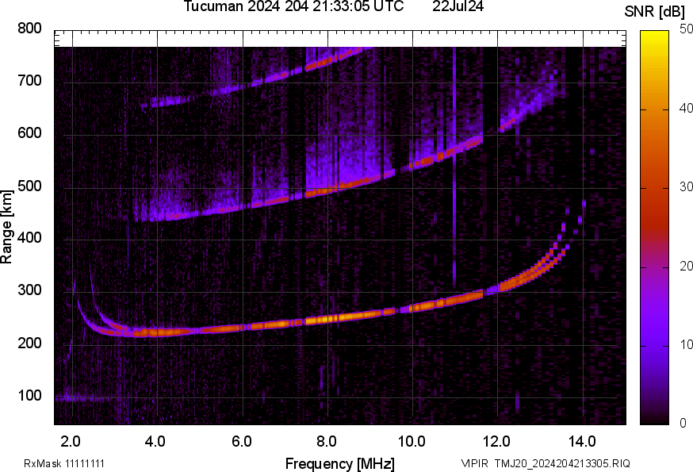Click range tick label '400'
Viewport: 693px width, 472px height.
pyautogui.click(x=29, y=238)
